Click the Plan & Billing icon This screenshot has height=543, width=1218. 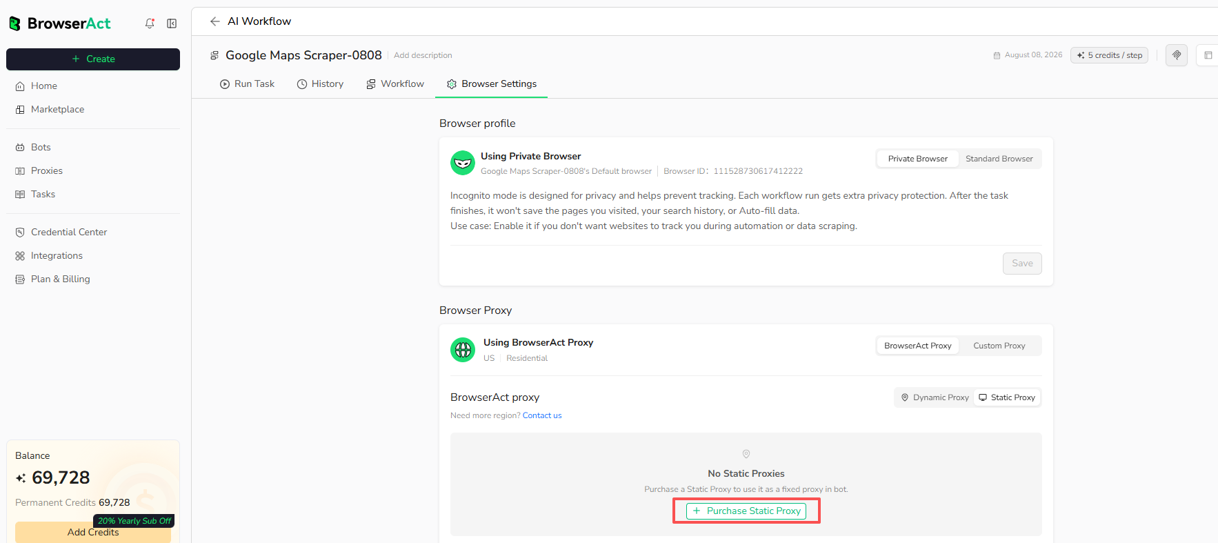pos(20,279)
